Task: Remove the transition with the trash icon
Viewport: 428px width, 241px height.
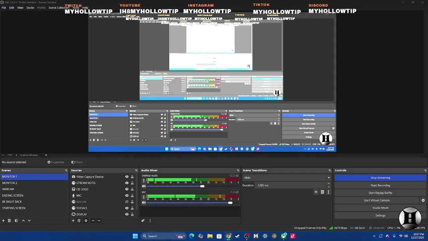Action: click(322, 192)
